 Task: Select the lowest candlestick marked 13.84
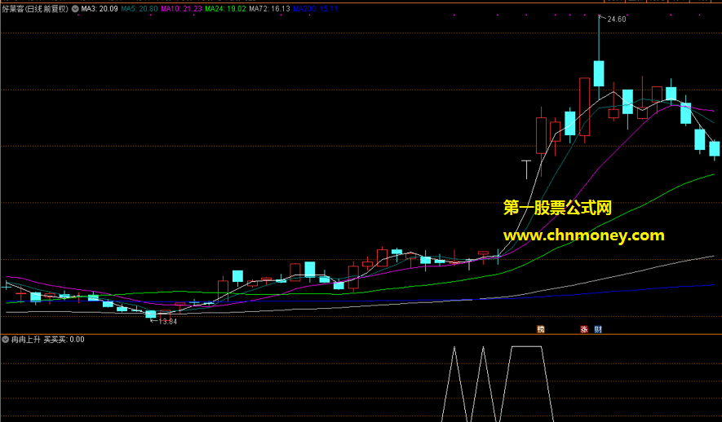pos(151,314)
